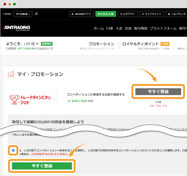Click the gray 今すぐ登録 button
Viewport: 187px width, 176px height.
point(158,92)
